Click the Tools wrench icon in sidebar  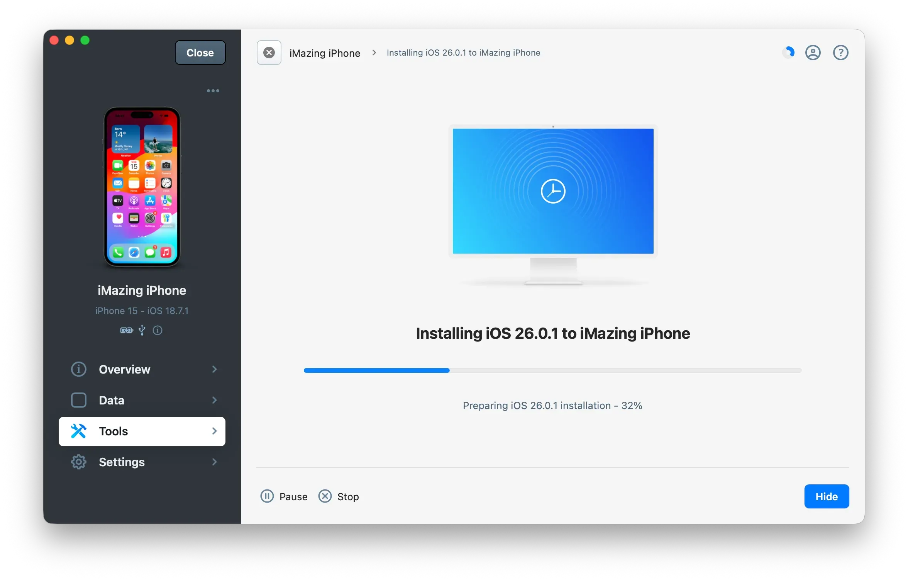tap(79, 431)
